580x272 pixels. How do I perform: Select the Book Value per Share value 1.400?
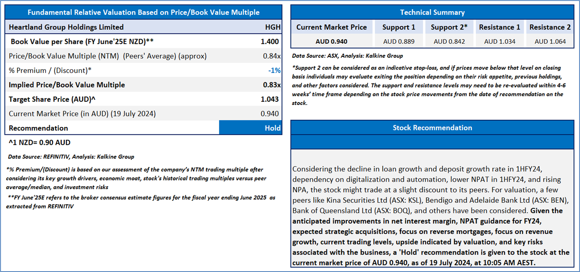click(x=271, y=41)
